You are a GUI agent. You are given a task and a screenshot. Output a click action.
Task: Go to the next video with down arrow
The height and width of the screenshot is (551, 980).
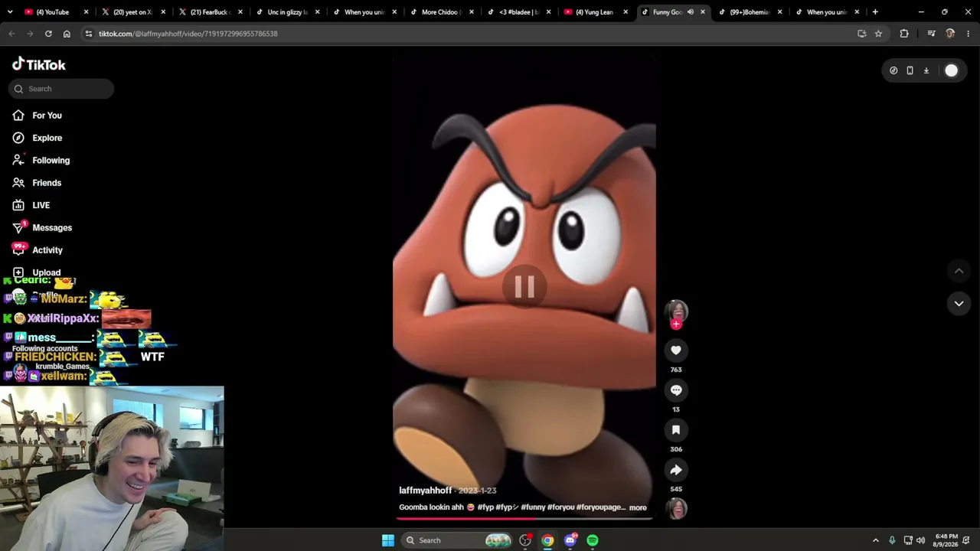tap(959, 304)
